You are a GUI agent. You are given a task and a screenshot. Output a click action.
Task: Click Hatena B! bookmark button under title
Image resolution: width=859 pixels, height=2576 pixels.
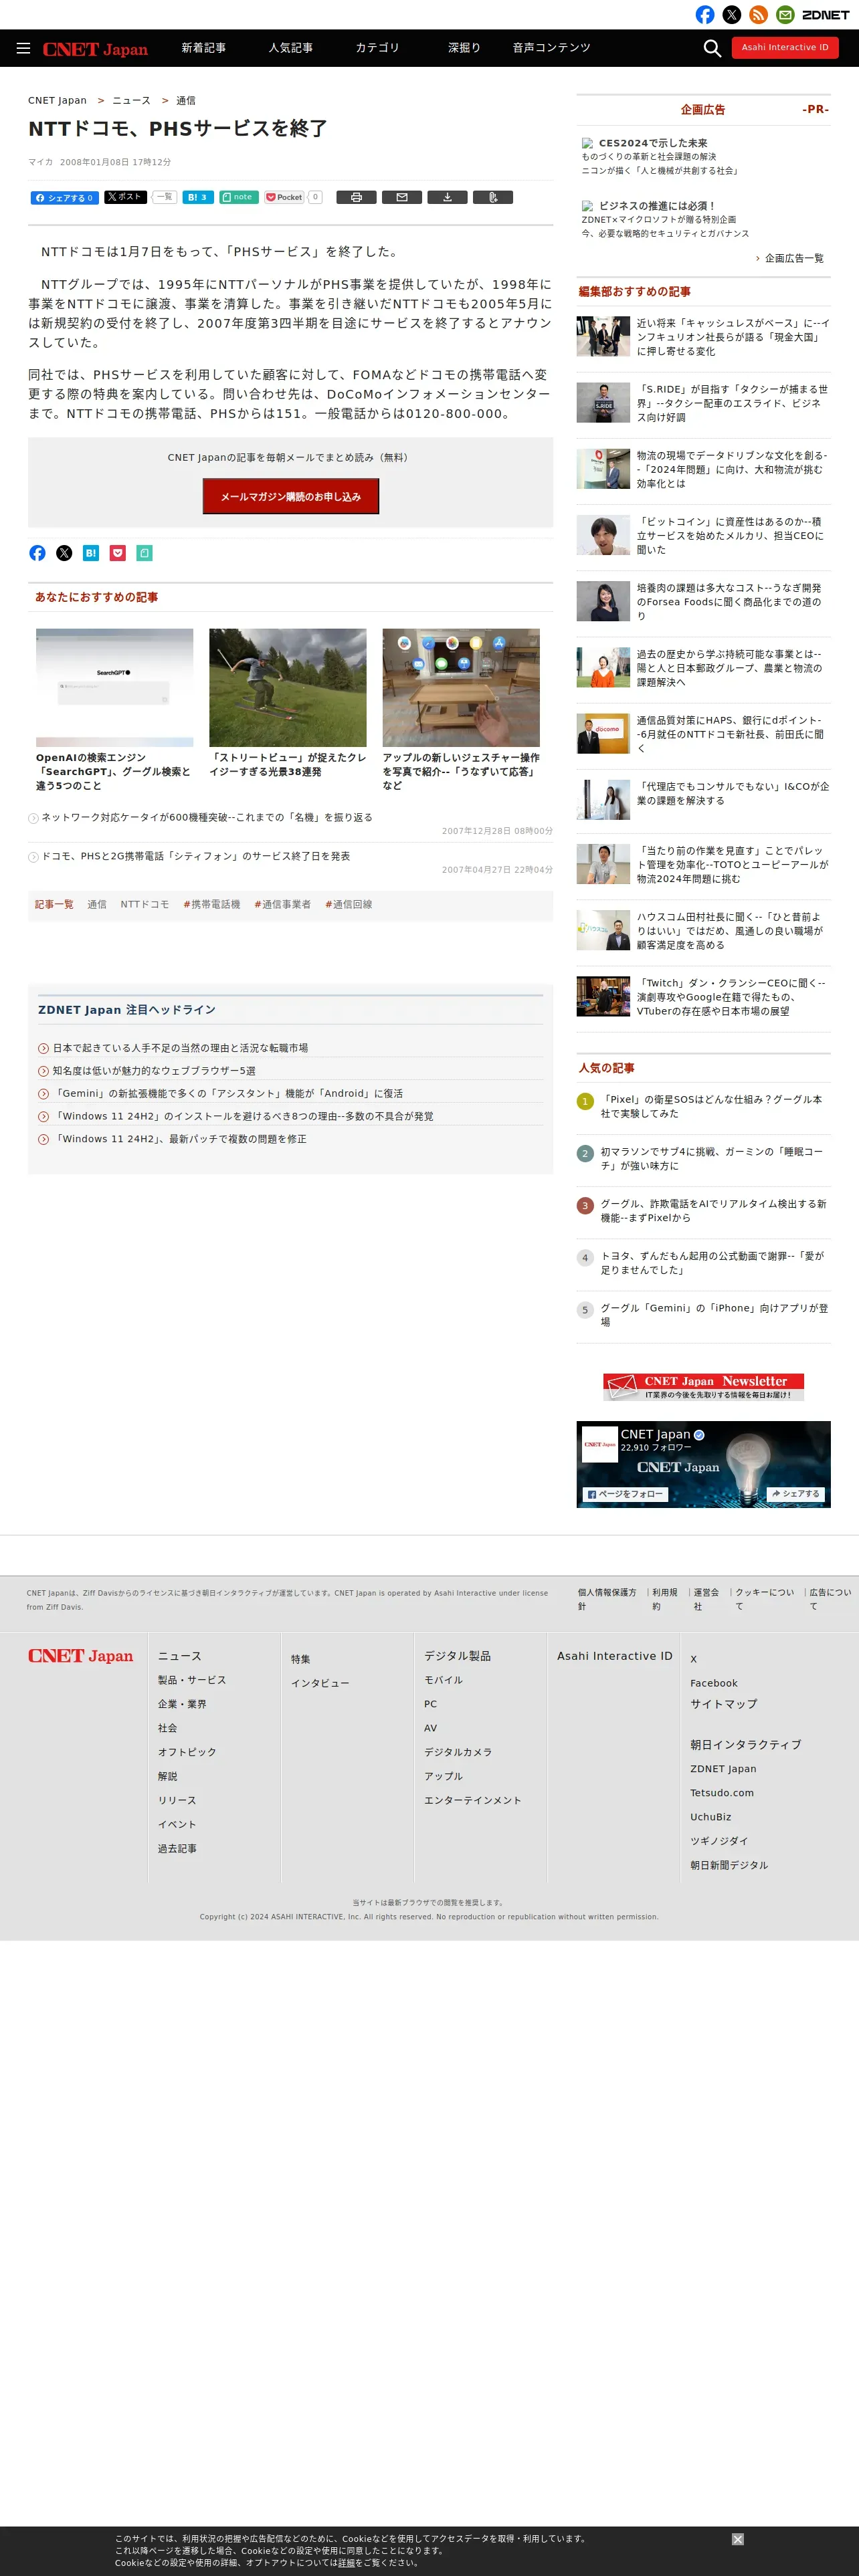point(197,197)
